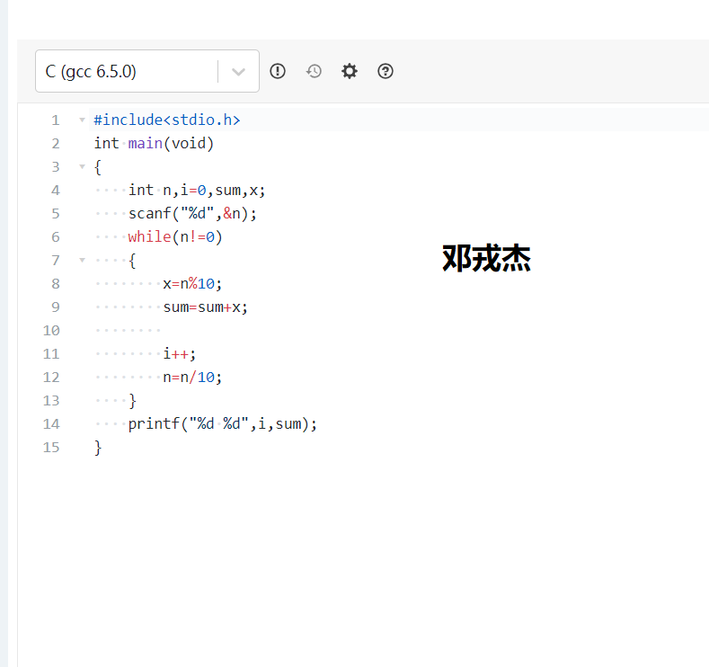Click the x=n%10; statement

tap(192, 283)
